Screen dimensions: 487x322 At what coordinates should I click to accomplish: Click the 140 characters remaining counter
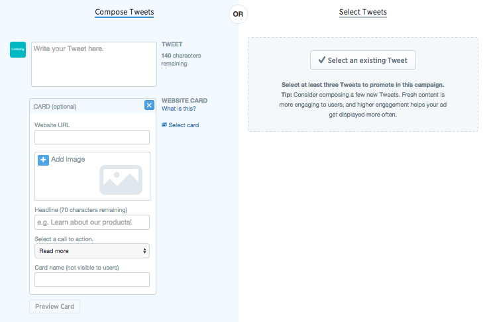[181, 60]
